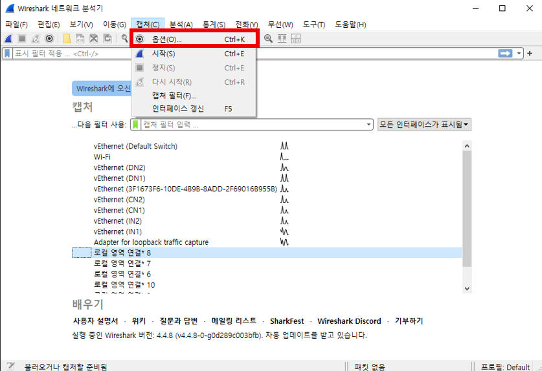Click the capture options gear icon in toolbar

49,39
